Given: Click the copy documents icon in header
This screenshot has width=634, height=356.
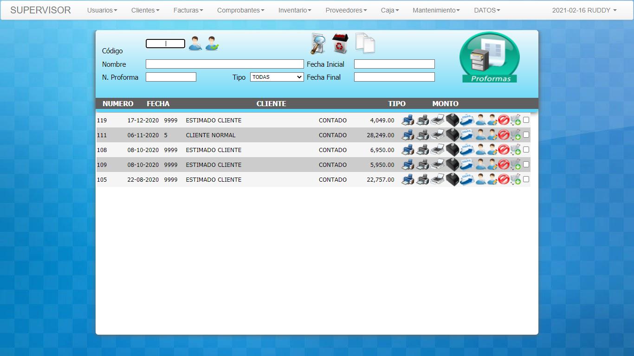Looking at the screenshot, I should [365, 43].
